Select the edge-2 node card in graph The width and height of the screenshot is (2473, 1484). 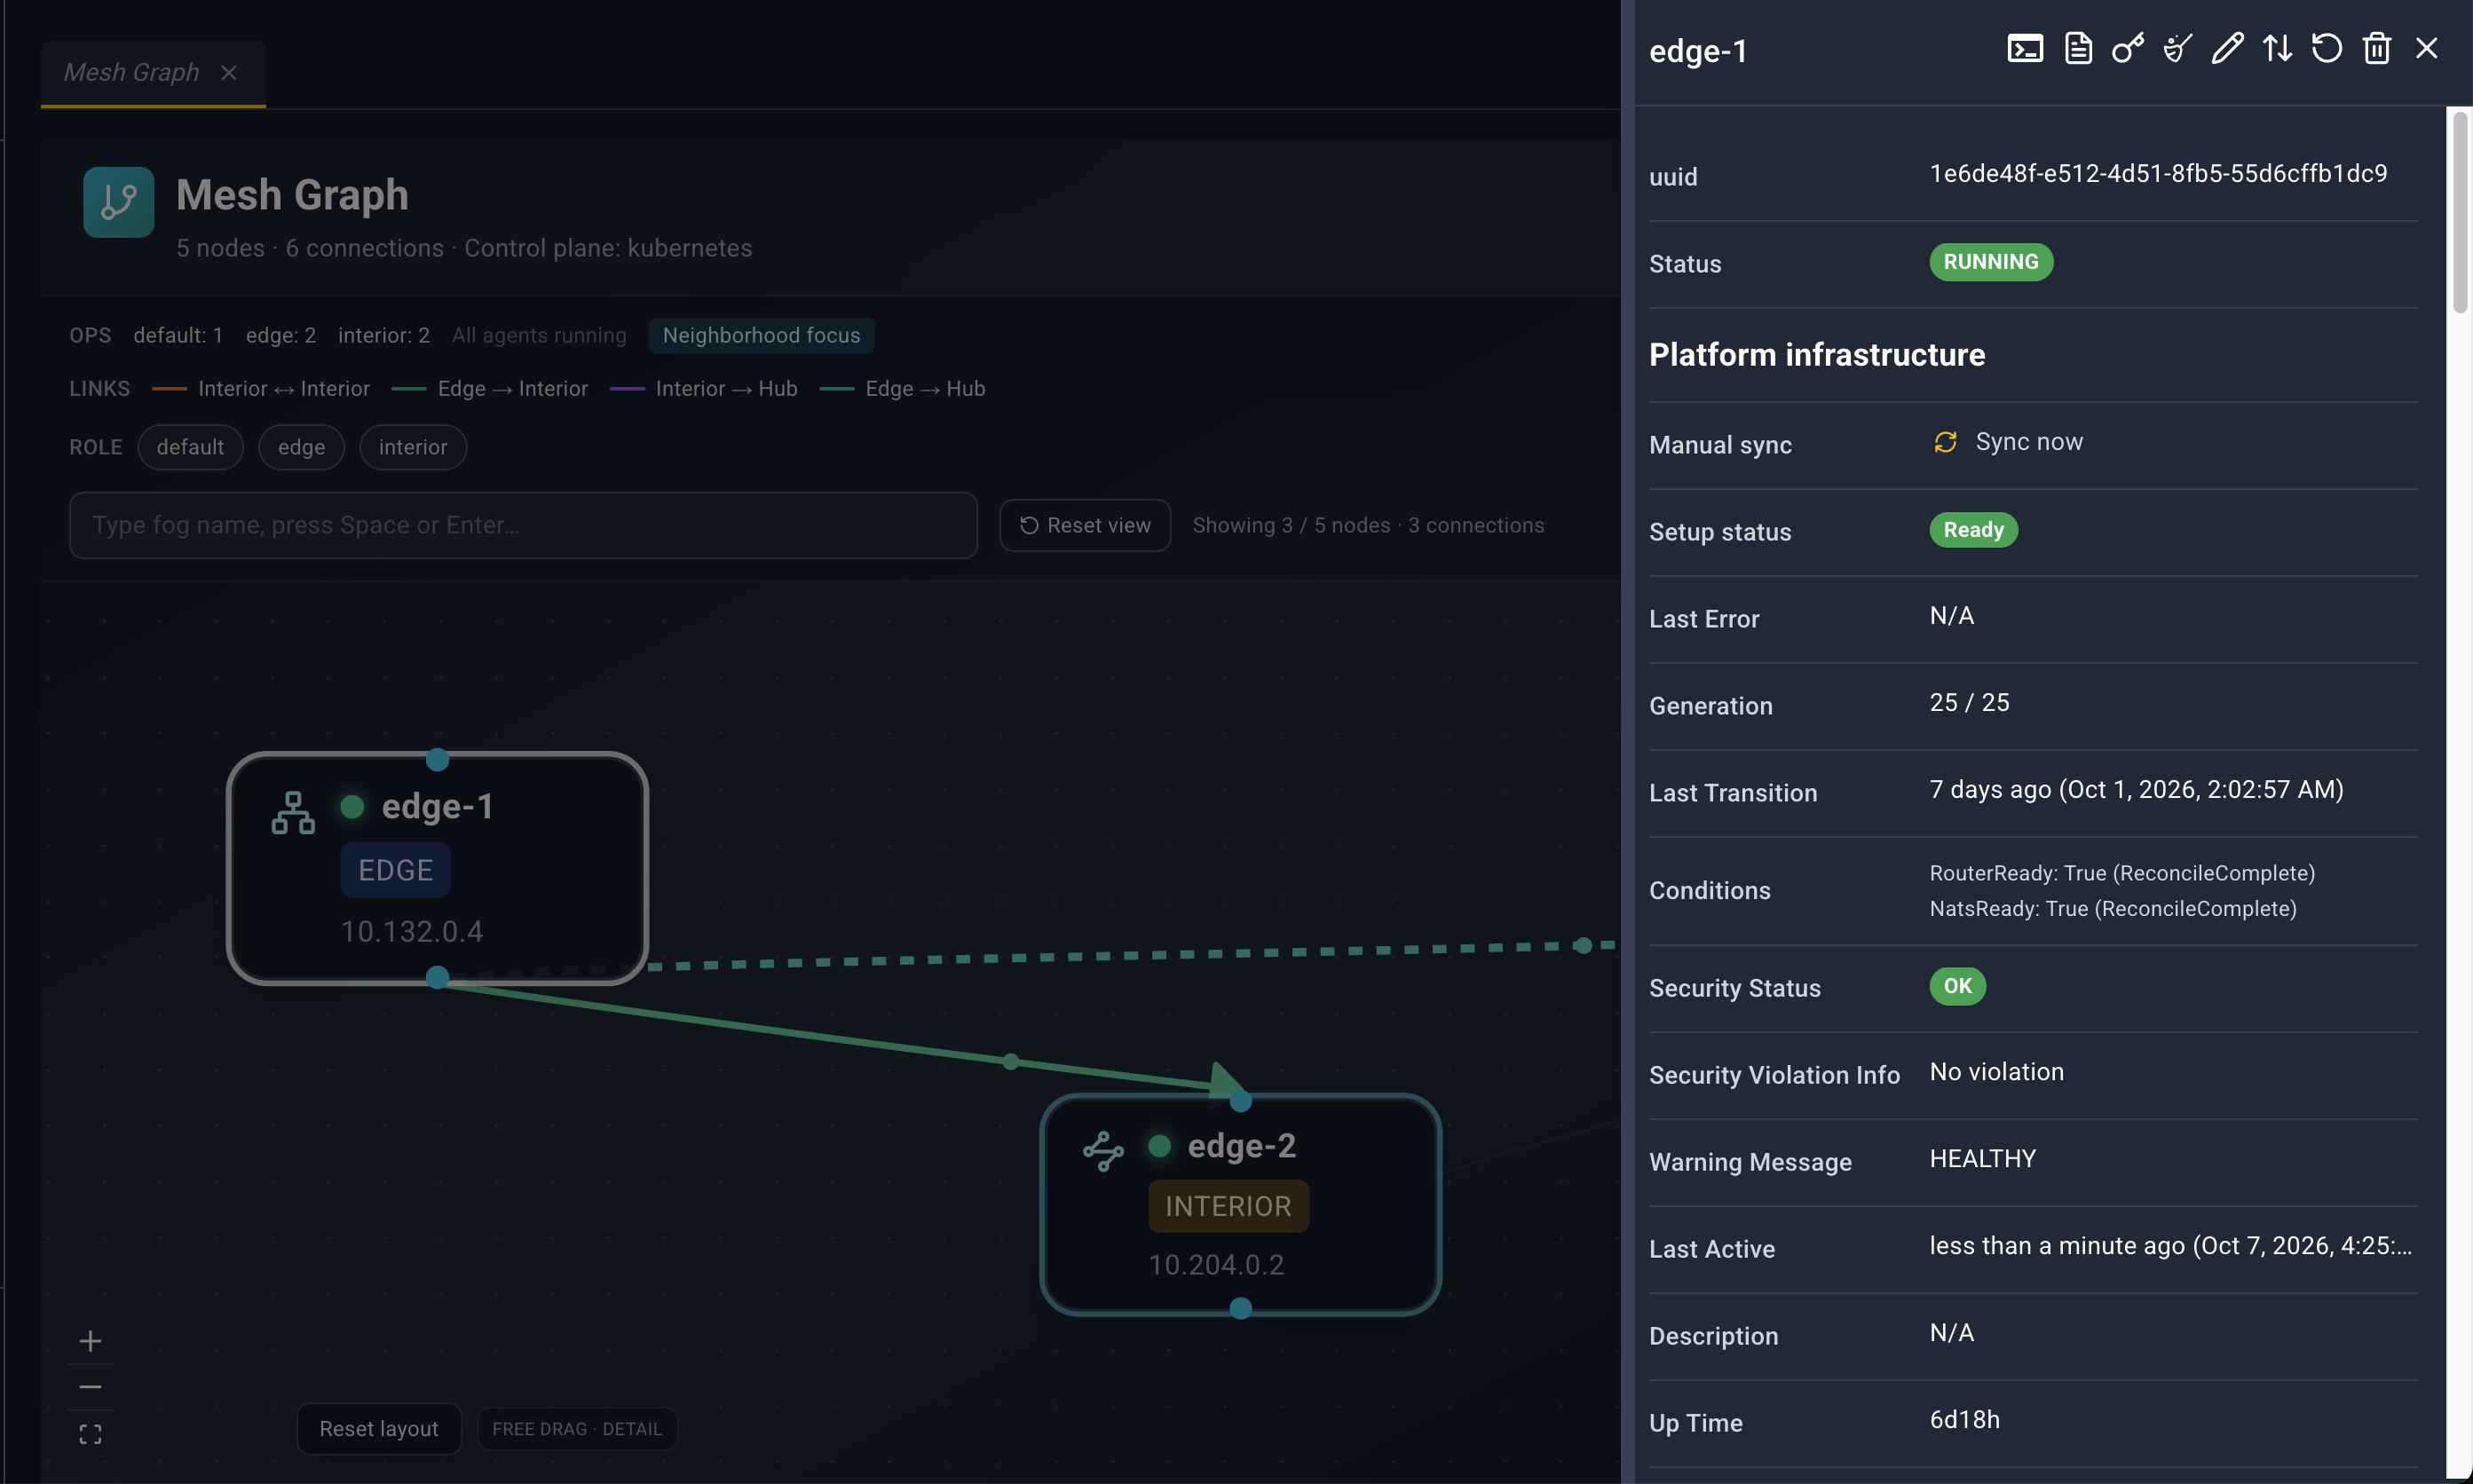1240,1205
